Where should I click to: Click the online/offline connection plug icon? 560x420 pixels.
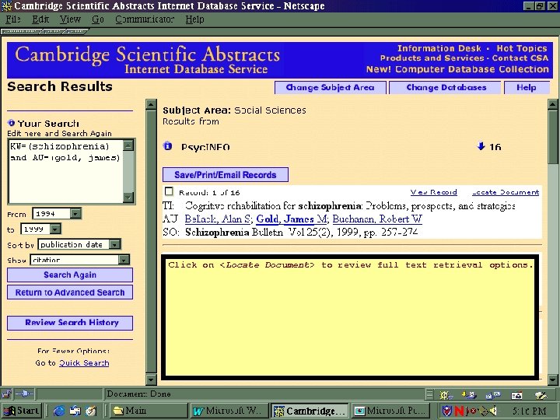[x=25, y=394]
